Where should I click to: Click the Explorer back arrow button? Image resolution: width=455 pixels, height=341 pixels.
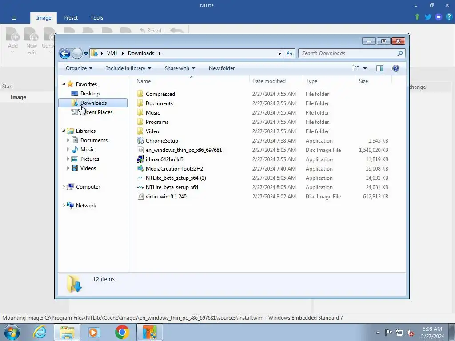(64, 53)
